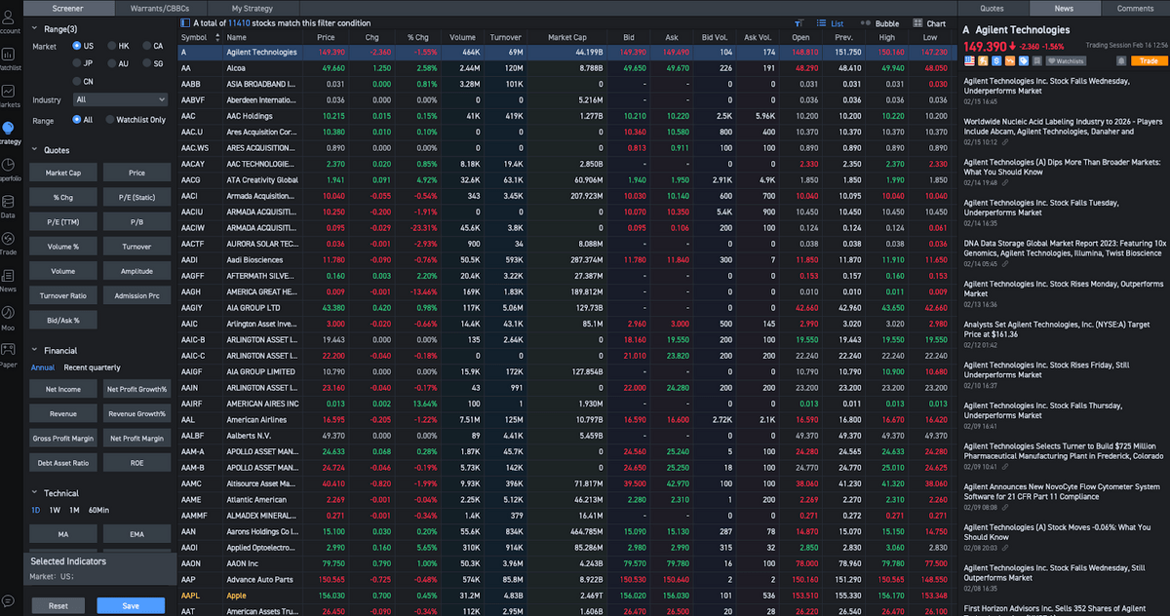1170x616 pixels.
Task: Select the SG market radio button
Action: click(146, 63)
